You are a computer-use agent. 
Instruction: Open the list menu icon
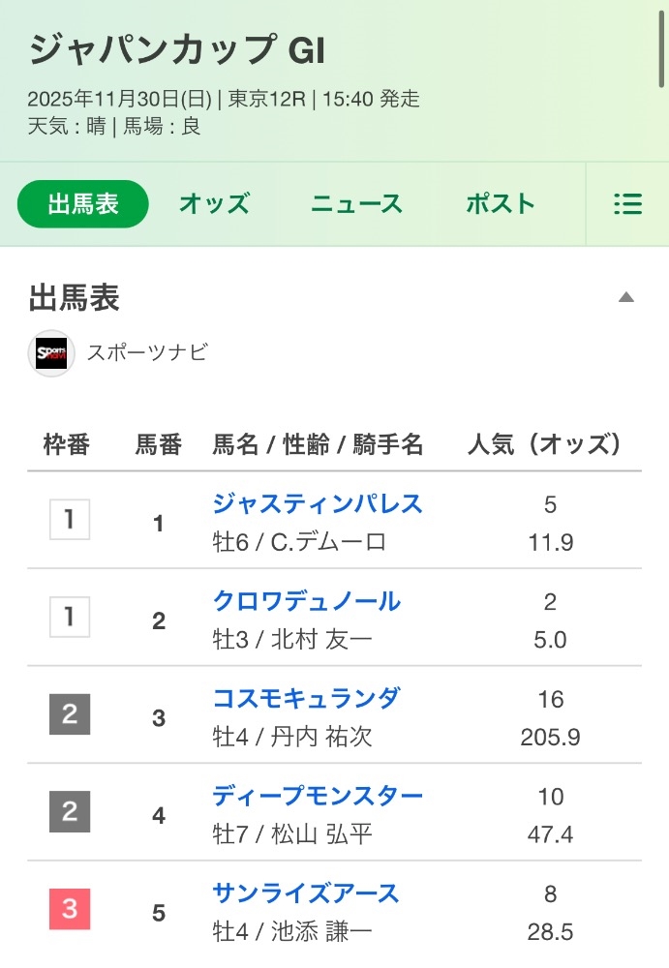pyautogui.click(x=627, y=204)
